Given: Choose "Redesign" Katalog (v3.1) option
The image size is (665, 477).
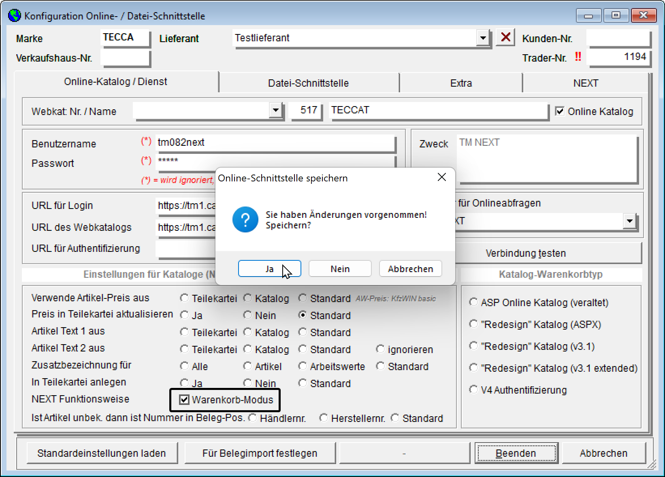Looking at the screenshot, I should (x=473, y=346).
